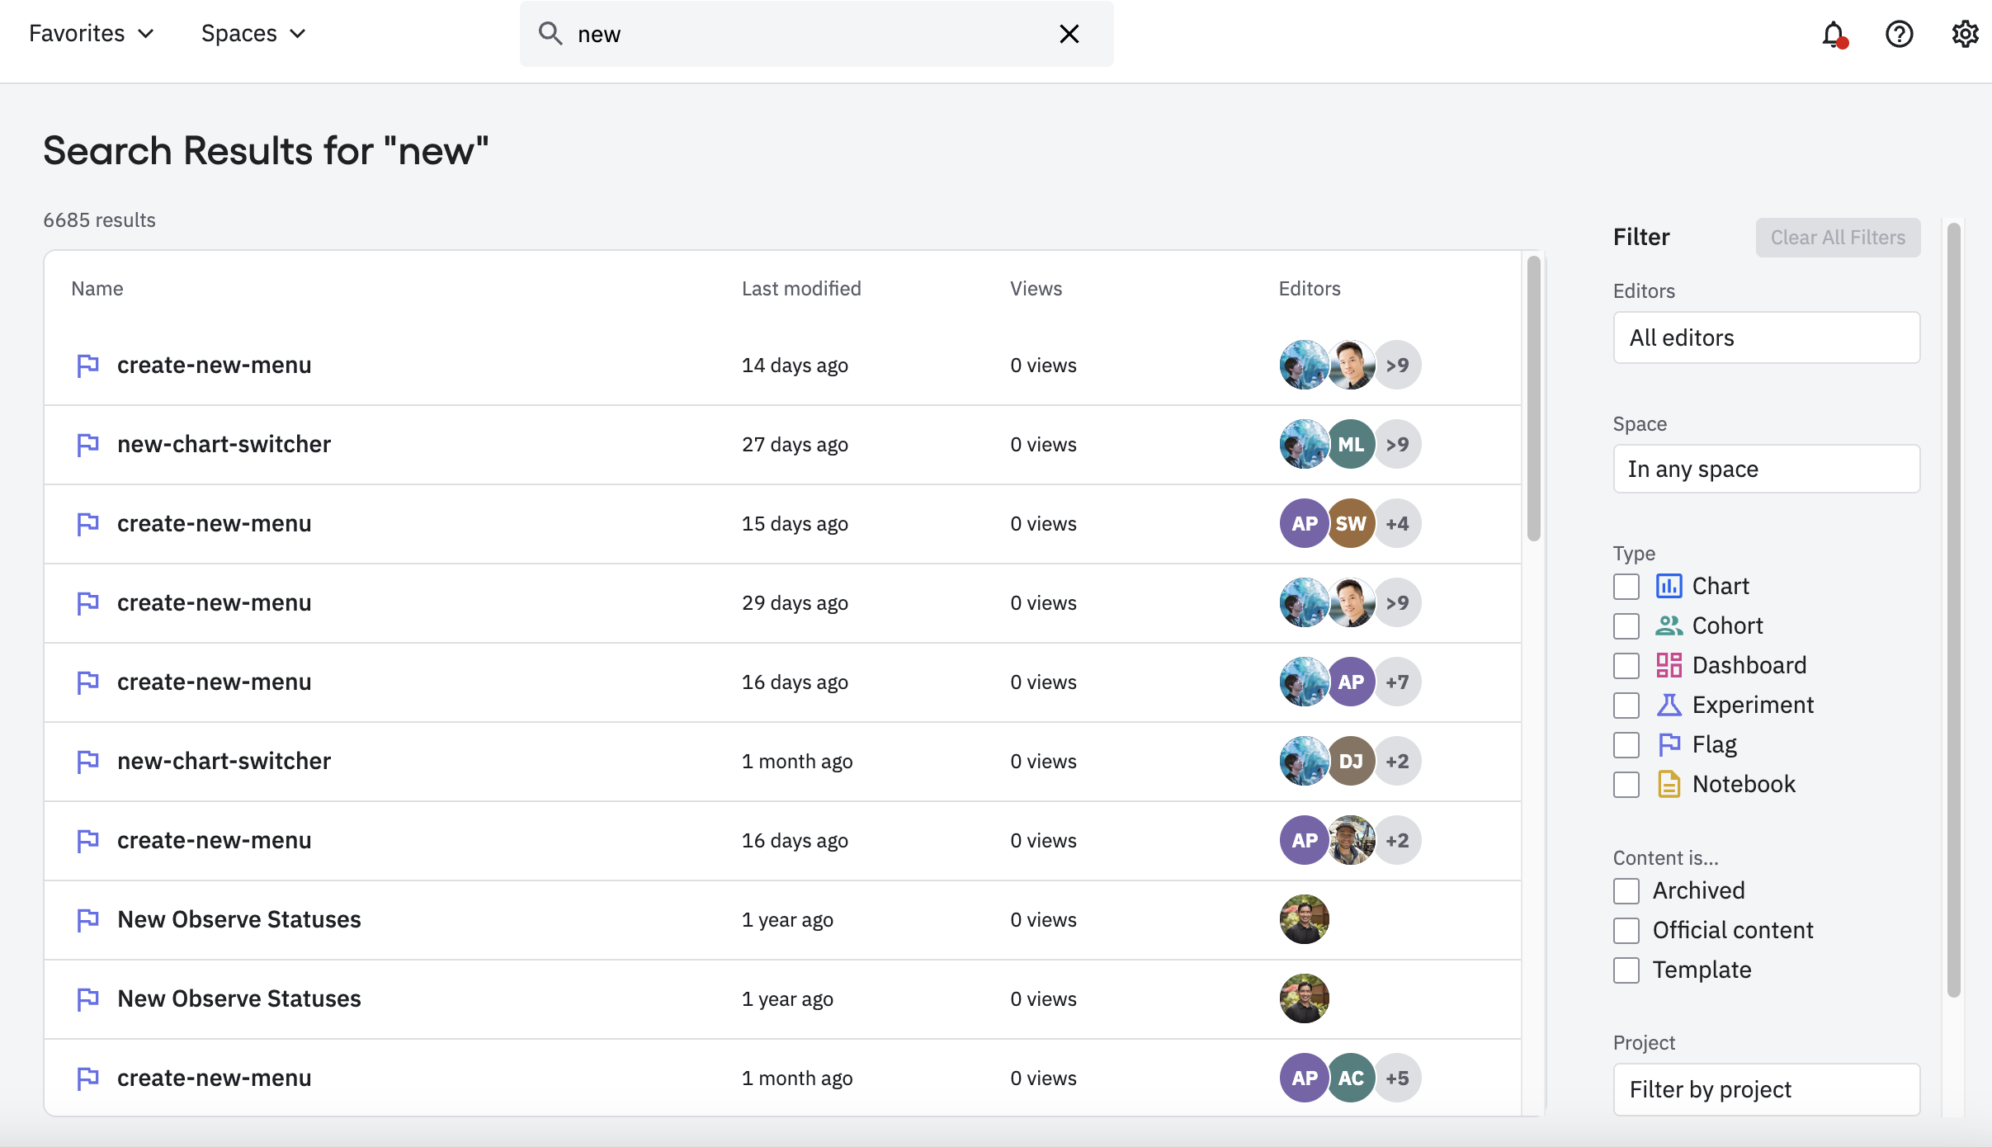Open the Filter by project dropdown
The image size is (1992, 1147).
click(1765, 1088)
